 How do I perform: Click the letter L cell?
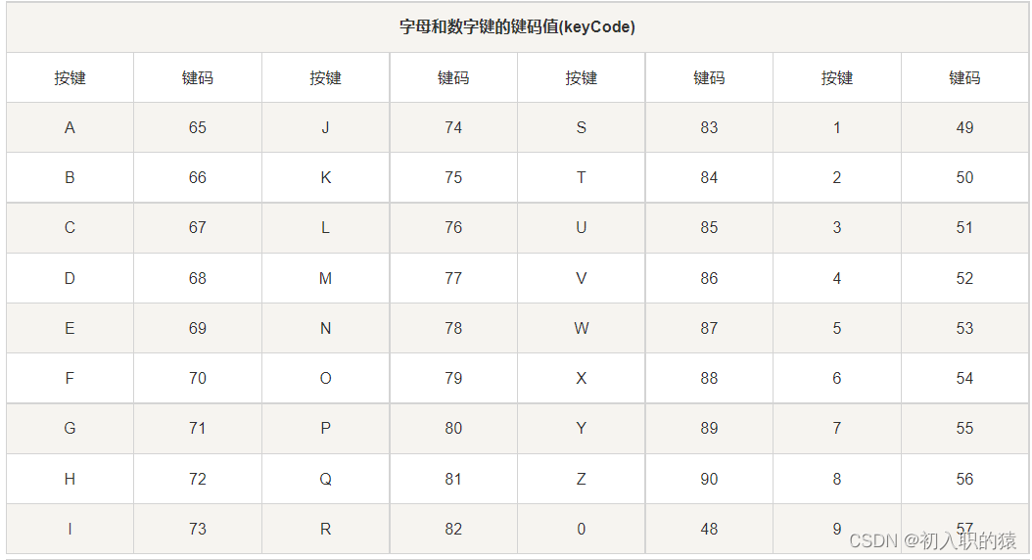pos(326,228)
